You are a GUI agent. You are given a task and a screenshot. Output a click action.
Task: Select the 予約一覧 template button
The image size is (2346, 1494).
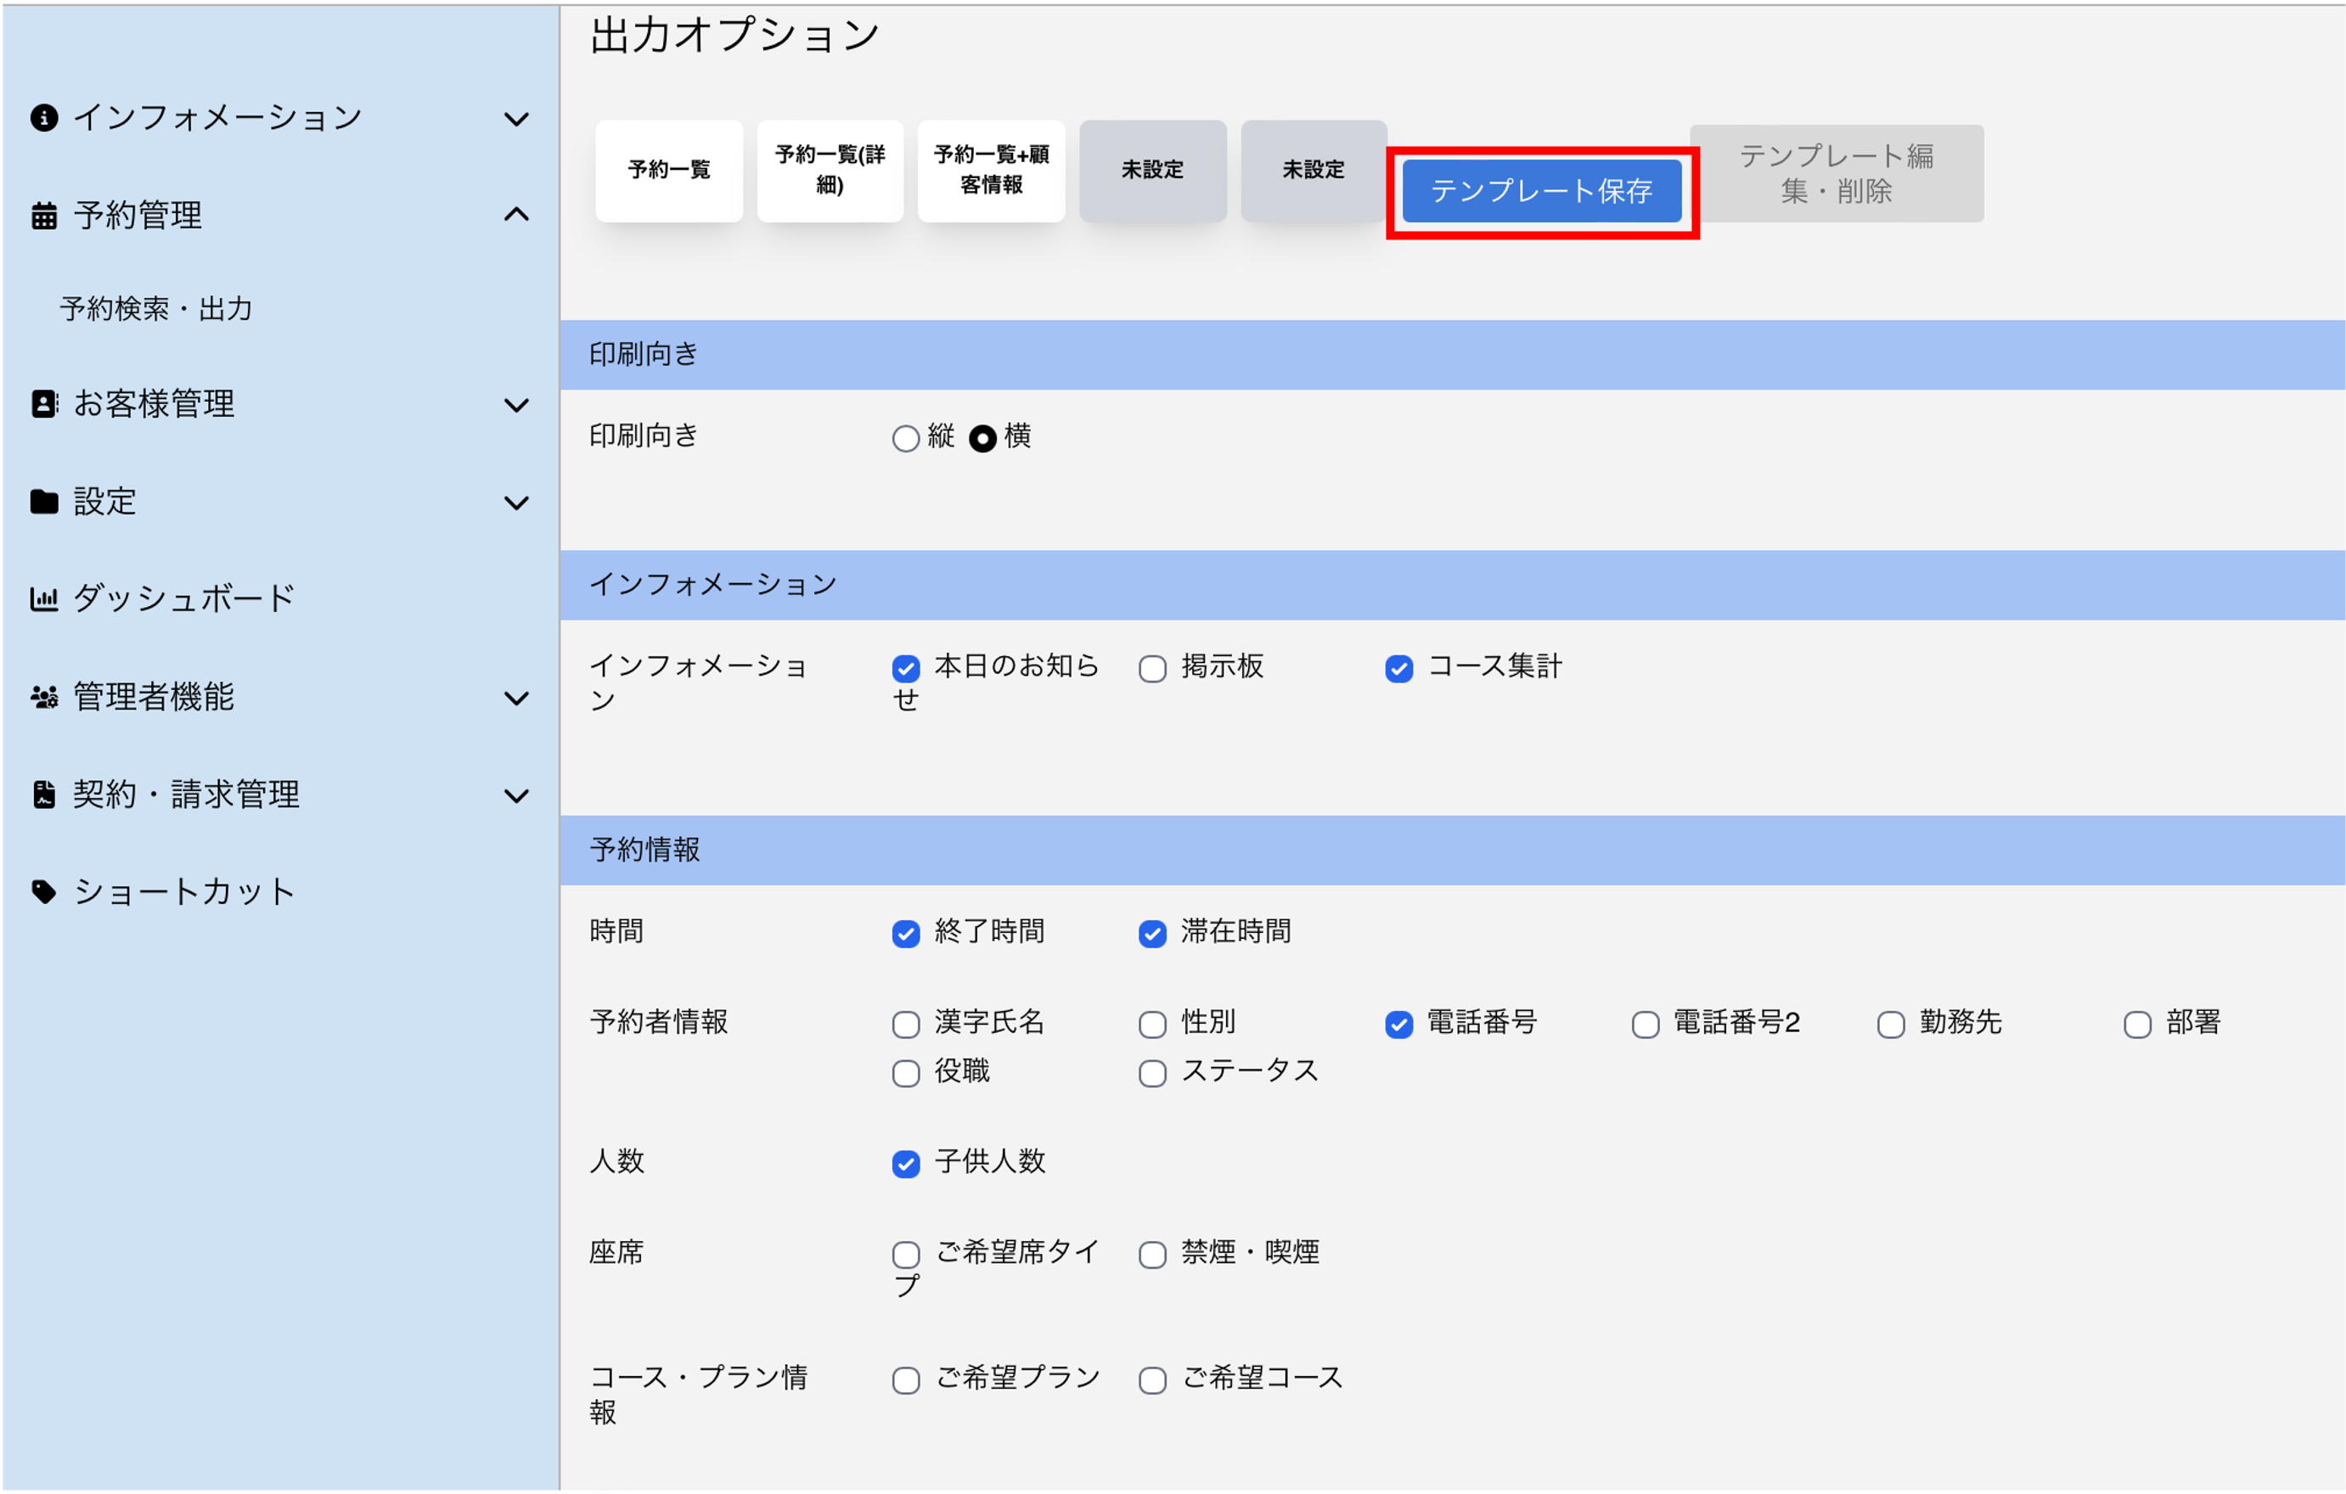669,171
